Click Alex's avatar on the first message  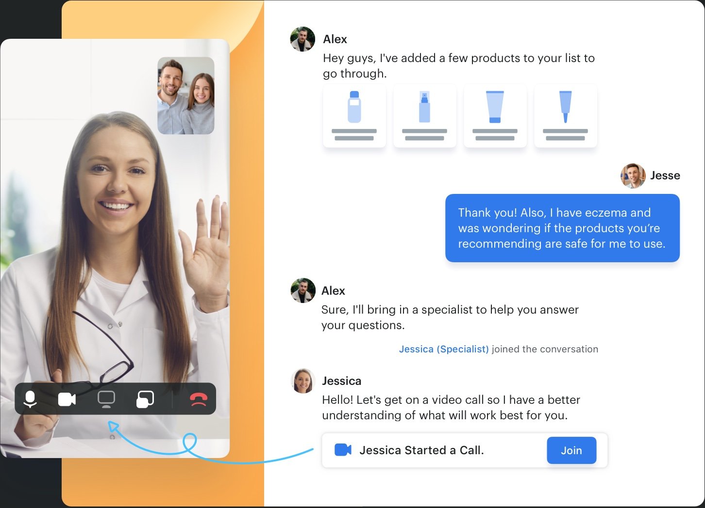coord(302,39)
